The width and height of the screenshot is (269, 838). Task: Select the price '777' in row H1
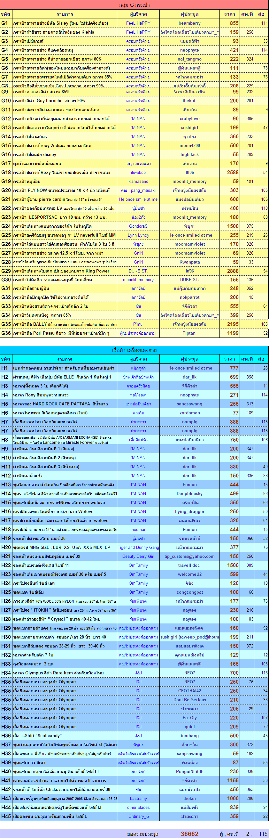234,368
